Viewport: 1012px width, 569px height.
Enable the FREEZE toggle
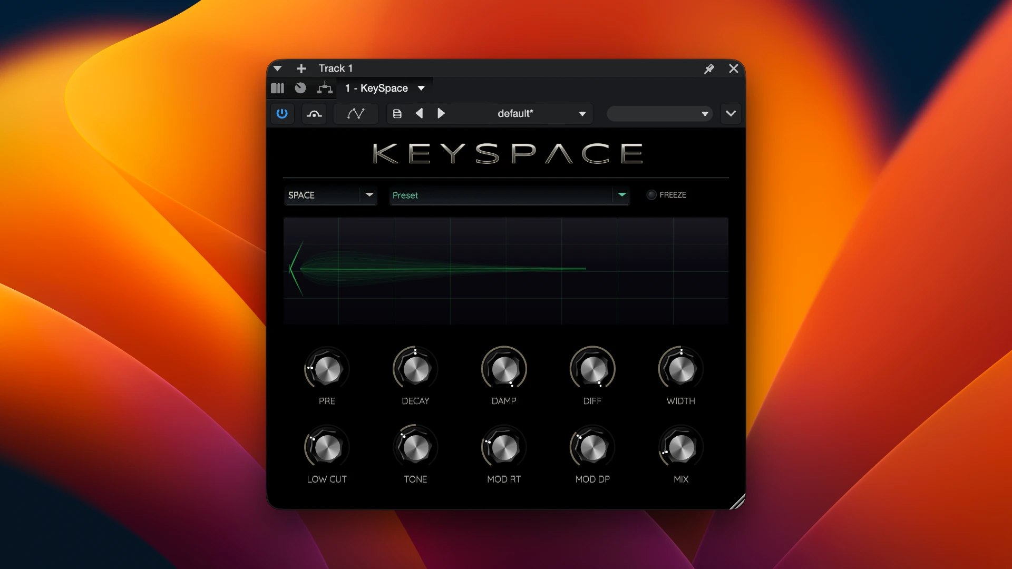click(x=651, y=195)
